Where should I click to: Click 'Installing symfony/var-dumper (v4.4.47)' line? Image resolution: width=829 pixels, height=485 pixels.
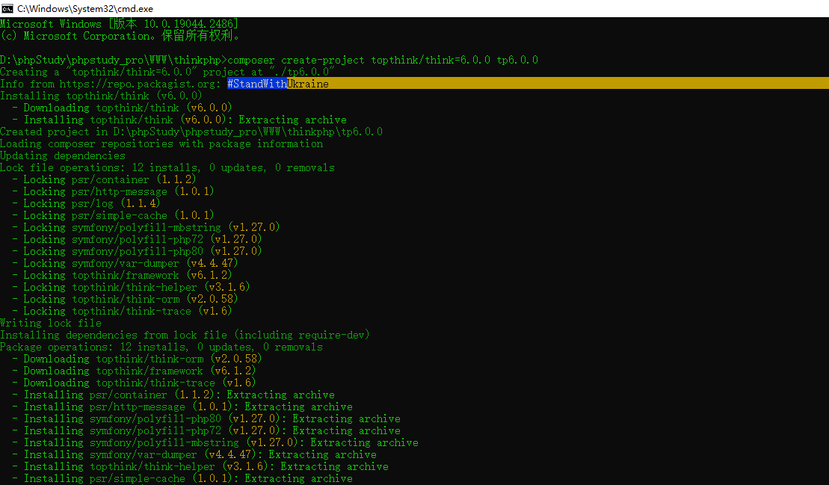tap(194, 454)
